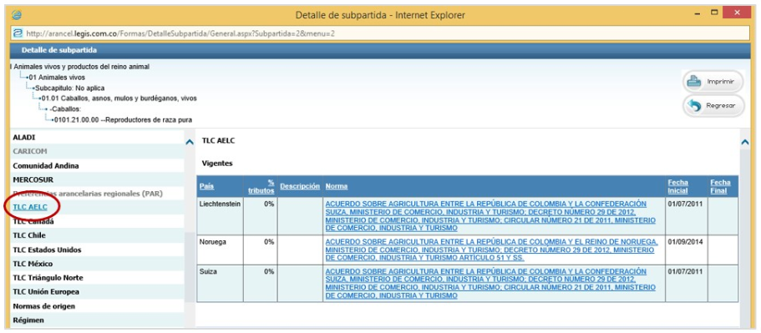The width and height of the screenshot is (761, 333).
Task: Open the Liechtenstein agreement norma link
Action: tap(490, 215)
